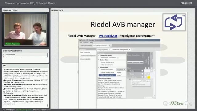Image resolution: width=197 pixels, height=111 pixels.
Task: Open the File menu in AVB Manager
Action: point(81,43)
